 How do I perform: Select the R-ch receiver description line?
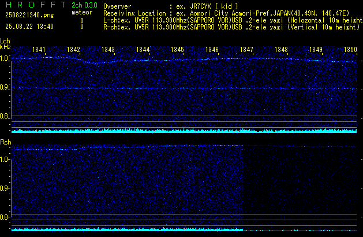click(x=231, y=27)
